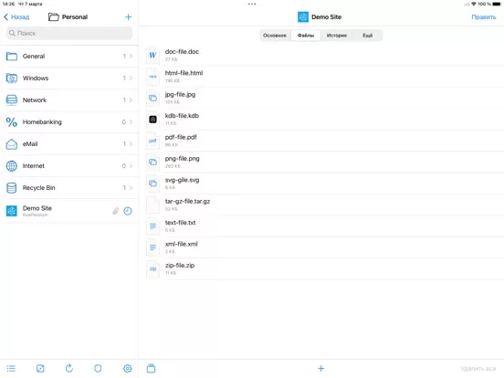The width and height of the screenshot is (504, 378).
Task: Expand Internet group chevron
Action: click(x=131, y=166)
